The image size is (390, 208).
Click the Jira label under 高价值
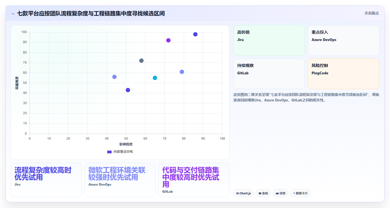point(240,40)
